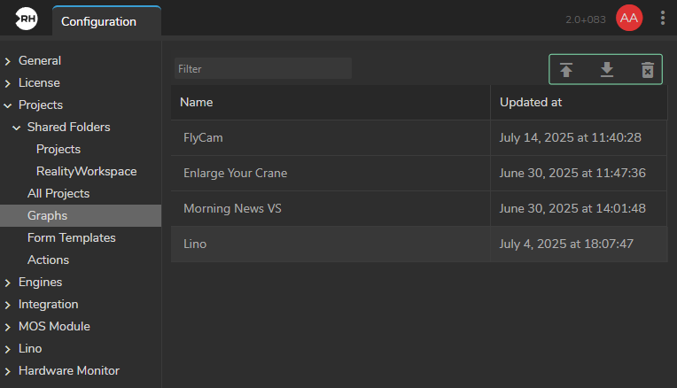Click the delete graph trash icon
The image size is (677, 388).
(648, 70)
